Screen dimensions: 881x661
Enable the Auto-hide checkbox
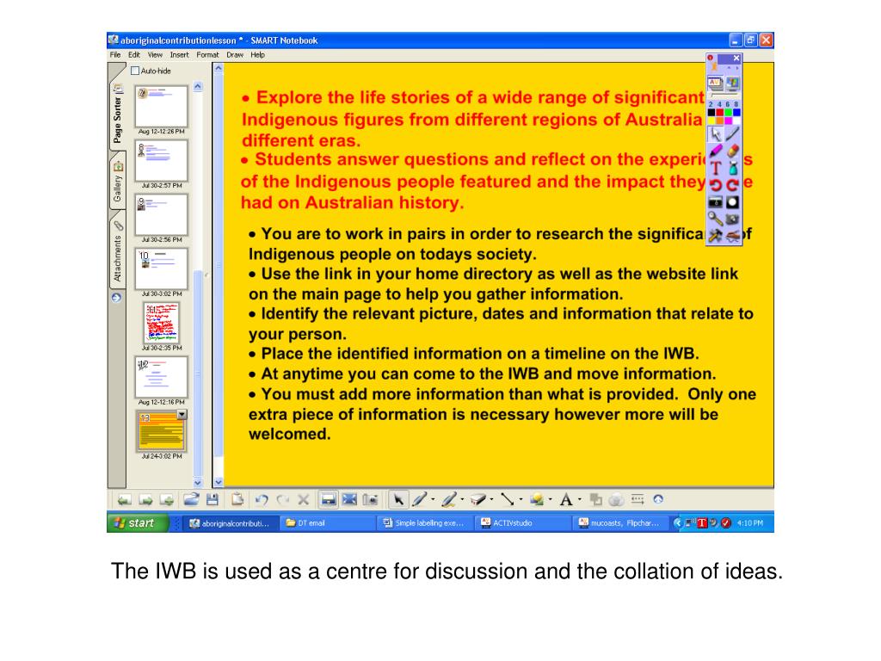135,71
